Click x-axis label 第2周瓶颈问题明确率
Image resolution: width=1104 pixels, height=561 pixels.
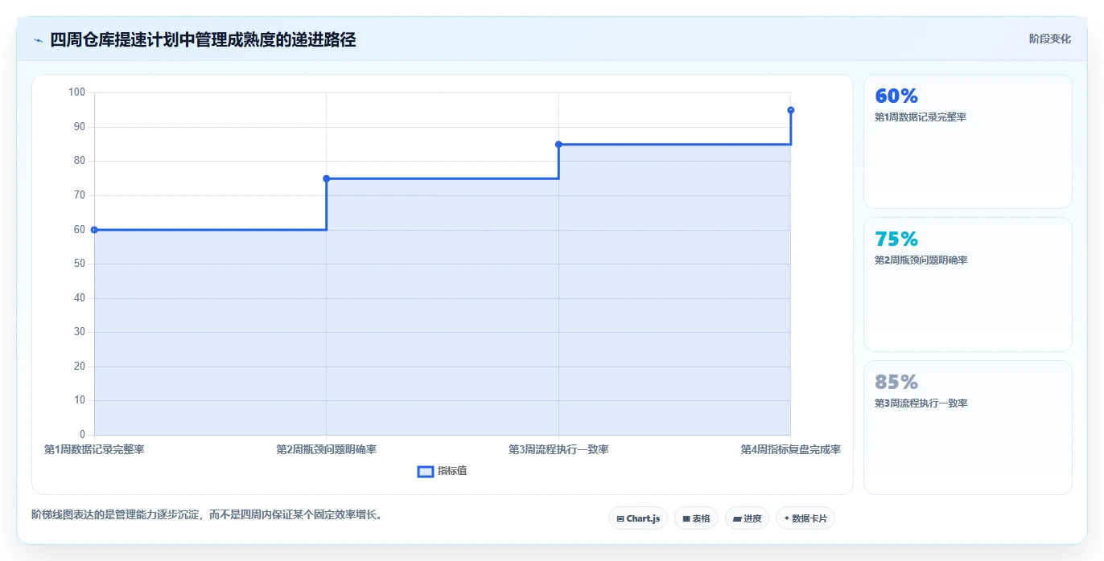pos(326,449)
